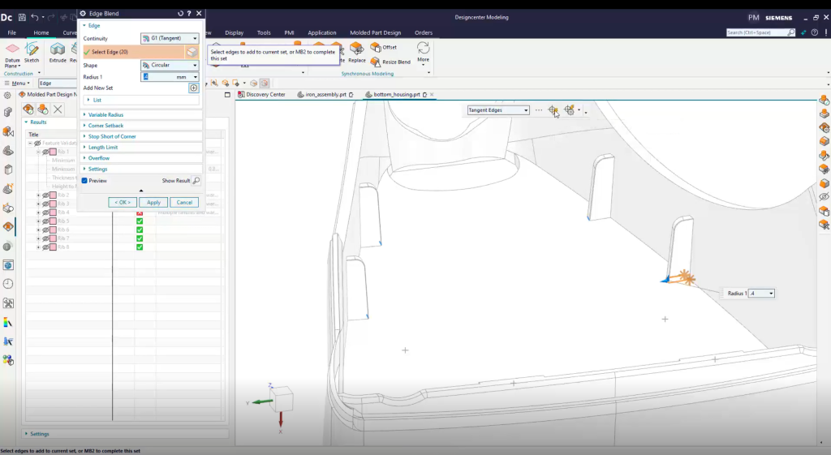Toggle visibility eye of Rib 6
Image resolution: width=831 pixels, height=455 pixels.
click(x=45, y=230)
